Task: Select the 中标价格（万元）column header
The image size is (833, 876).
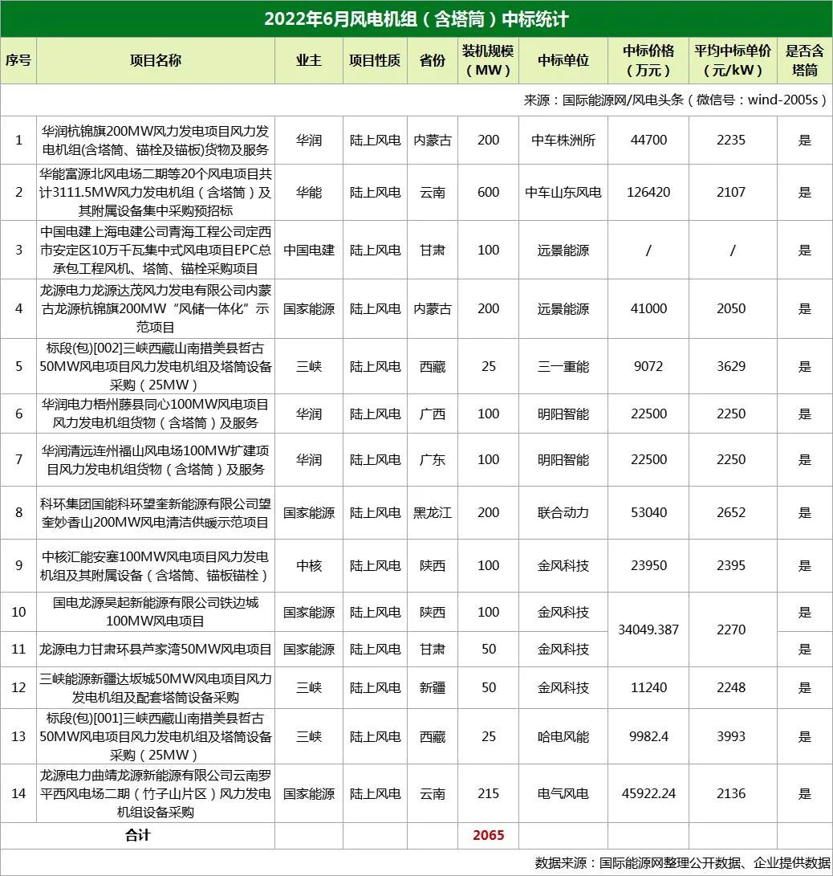Action: tap(648, 60)
